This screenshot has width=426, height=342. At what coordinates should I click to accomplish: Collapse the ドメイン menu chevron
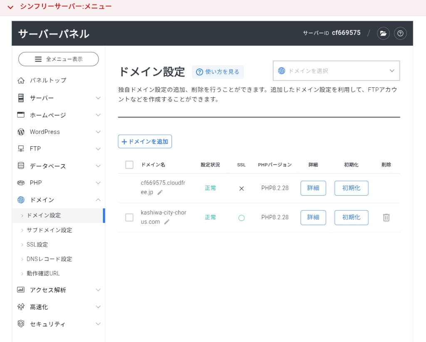(98, 200)
